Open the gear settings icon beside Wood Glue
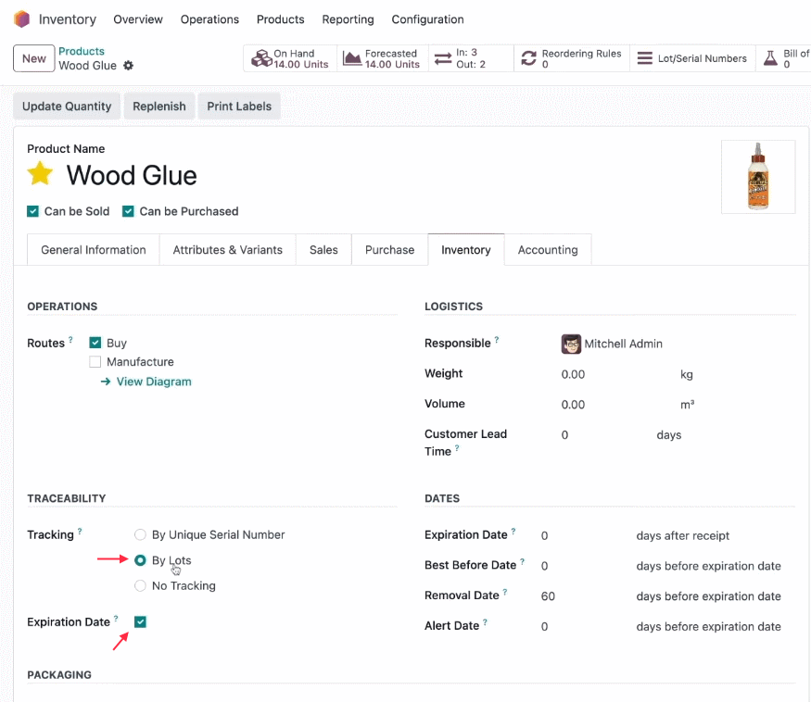Image resolution: width=811 pixels, height=702 pixels. pyautogui.click(x=128, y=66)
